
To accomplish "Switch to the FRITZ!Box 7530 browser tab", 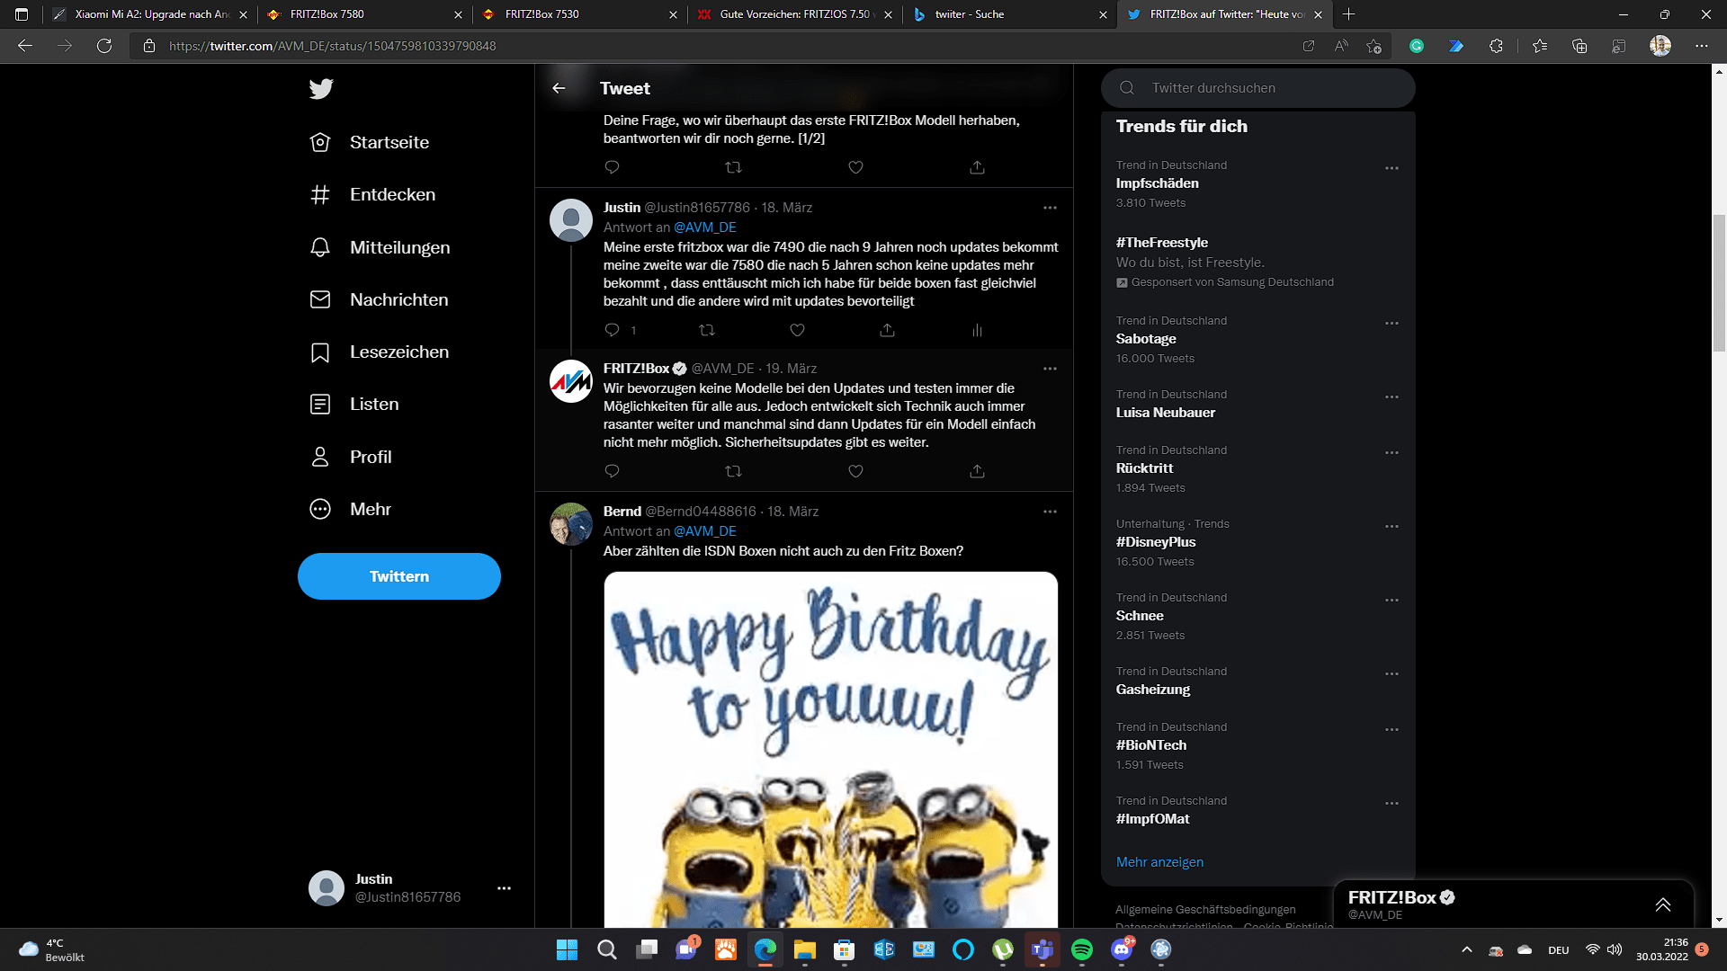I will coord(579,14).
